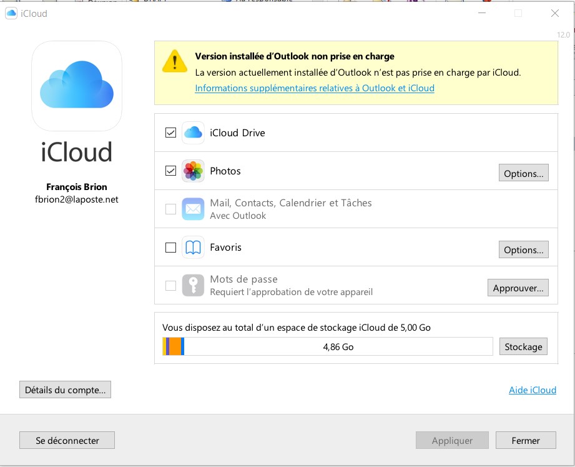Open Favoris Options button
This screenshot has width=575, height=467.
coord(523,249)
